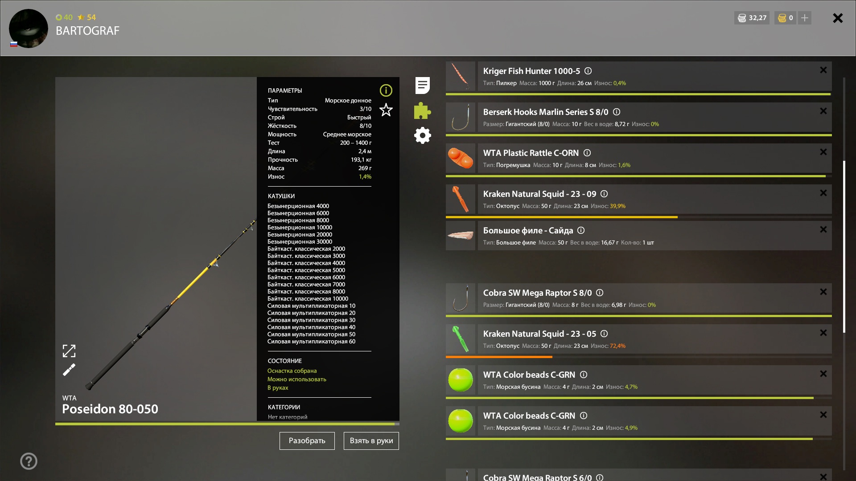The height and width of the screenshot is (481, 856).
Task: Remove Большое филе - Сайда bait
Action: click(823, 229)
